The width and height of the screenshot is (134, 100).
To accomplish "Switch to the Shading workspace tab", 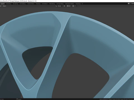I will coord(38,4).
